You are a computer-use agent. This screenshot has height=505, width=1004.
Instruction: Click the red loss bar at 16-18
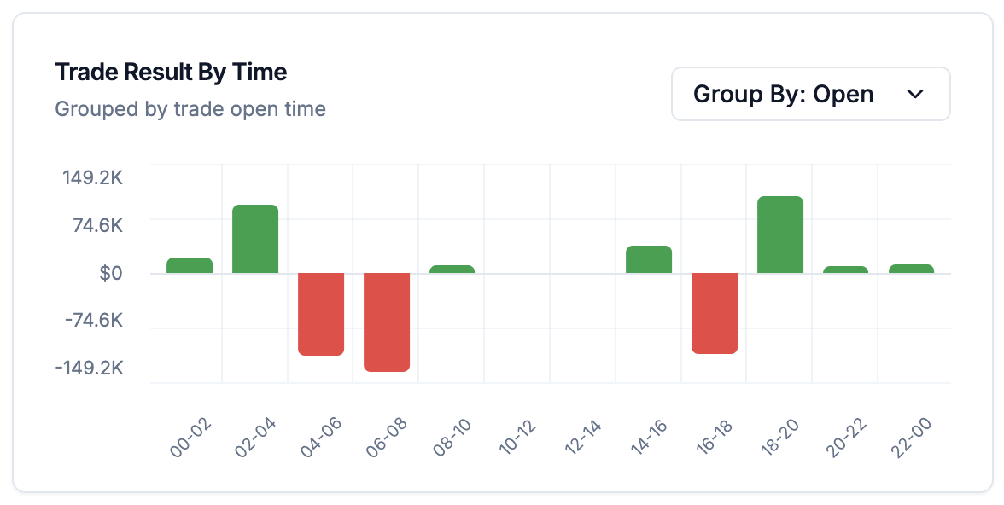coord(714,312)
